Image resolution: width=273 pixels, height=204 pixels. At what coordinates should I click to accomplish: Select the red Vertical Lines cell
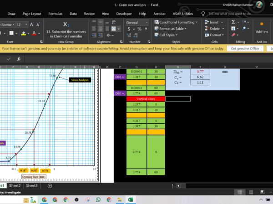[x=146, y=99]
